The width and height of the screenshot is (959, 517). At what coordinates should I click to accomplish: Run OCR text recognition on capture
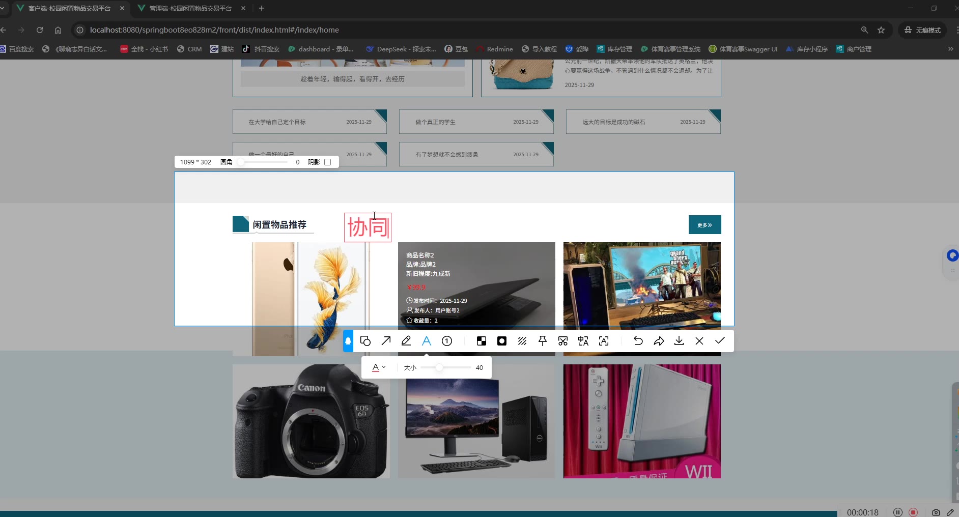[x=604, y=341]
